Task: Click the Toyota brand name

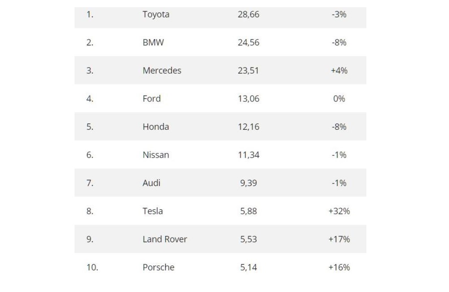Action: click(156, 14)
